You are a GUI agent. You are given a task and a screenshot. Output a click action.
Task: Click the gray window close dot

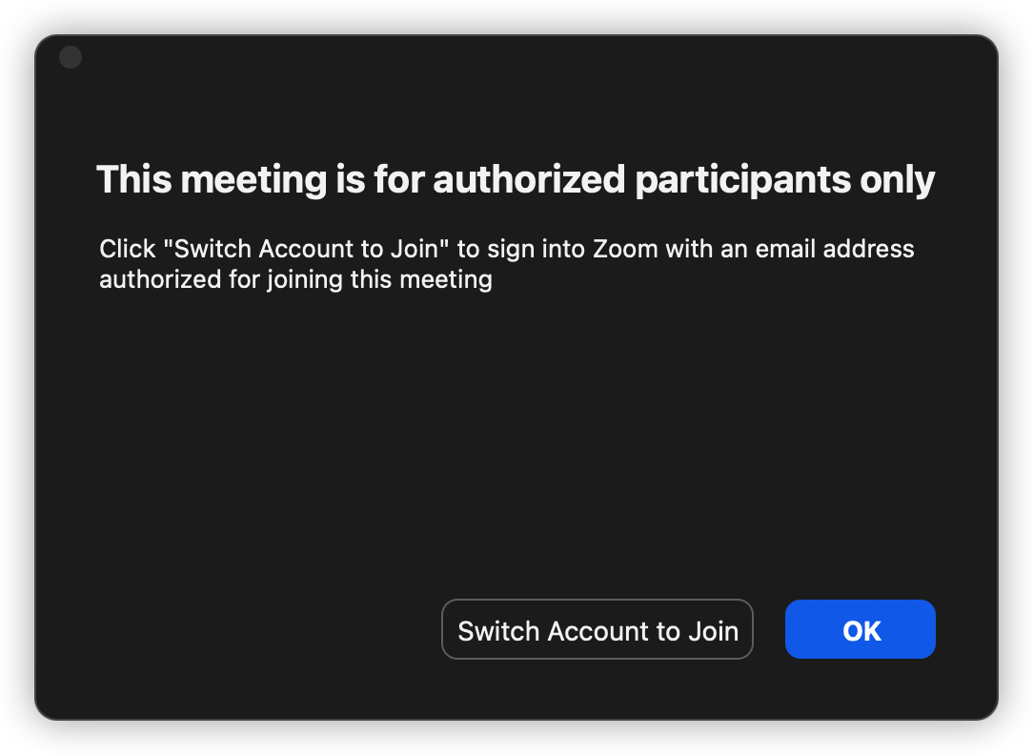click(x=71, y=57)
